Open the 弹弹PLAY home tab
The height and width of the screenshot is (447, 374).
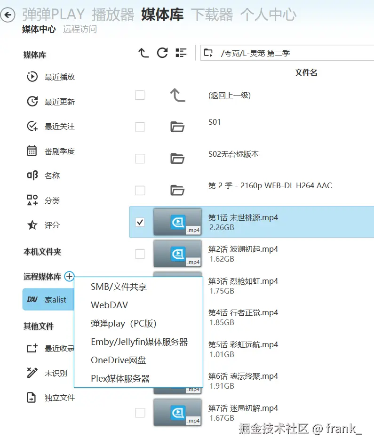[x=54, y=15]
